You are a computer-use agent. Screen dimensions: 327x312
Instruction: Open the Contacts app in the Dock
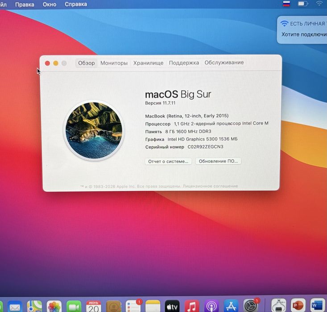[113, 306]
